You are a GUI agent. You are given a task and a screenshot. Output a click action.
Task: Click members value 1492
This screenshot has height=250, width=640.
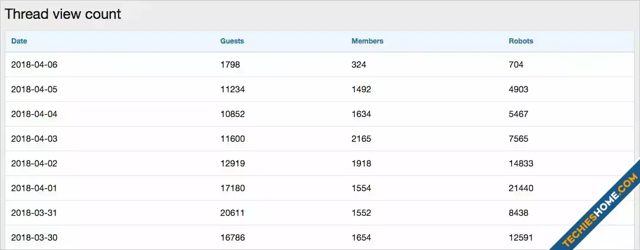point(361,89)
